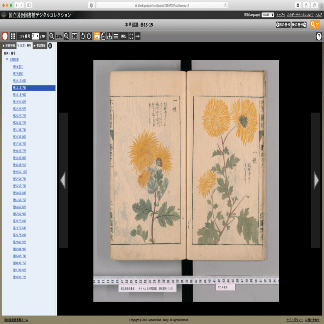
Task: Switch to the 書誌情報 tab
Action: coord(40,46)
